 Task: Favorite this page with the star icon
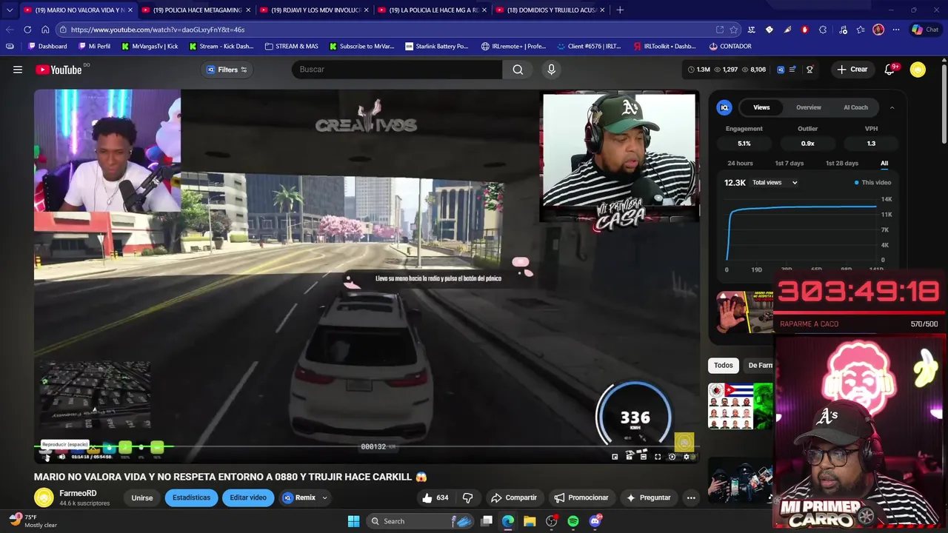pos(734,30)
